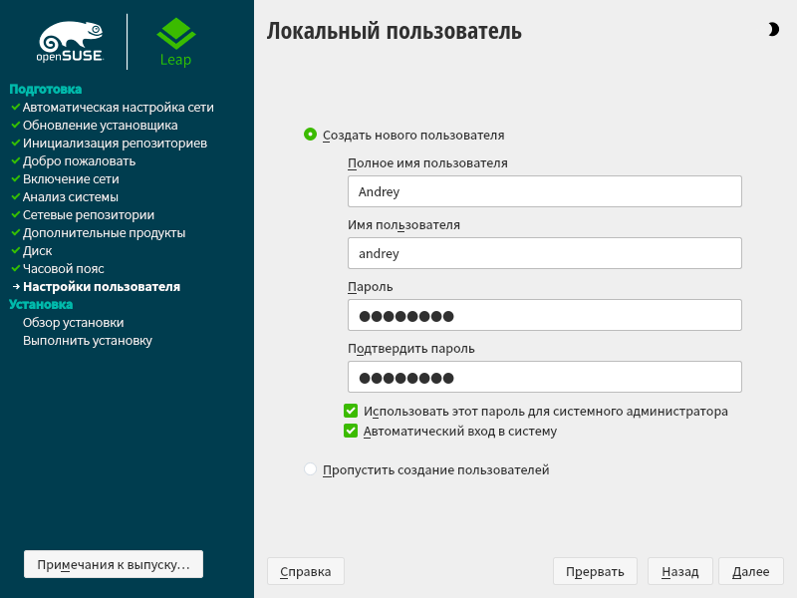Click 'Инициализация репозиториев' step
Image resolution: width=797 pixels, height=598 pixels.
point(115,144)
